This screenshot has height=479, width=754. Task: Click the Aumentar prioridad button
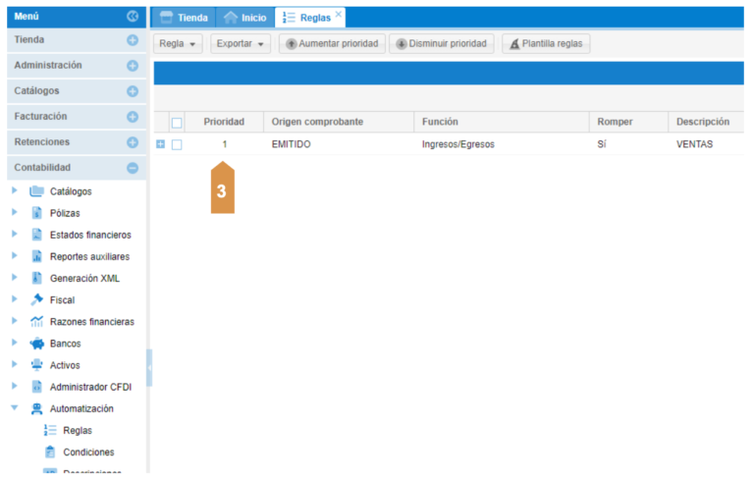[332, 44]
